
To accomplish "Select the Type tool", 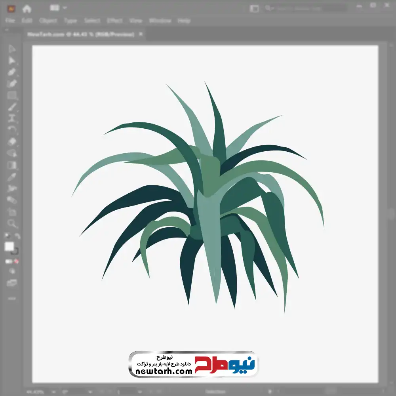I will pyautogui.click(x=11, y=119).
